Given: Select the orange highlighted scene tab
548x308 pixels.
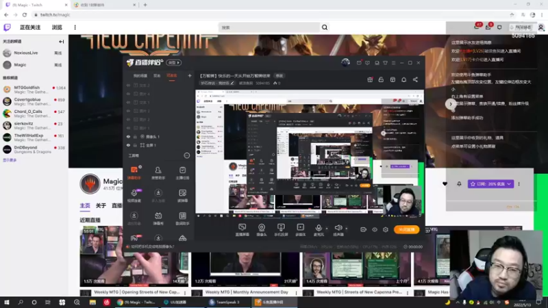Looking at the screenshot, I should click(172, 76).
